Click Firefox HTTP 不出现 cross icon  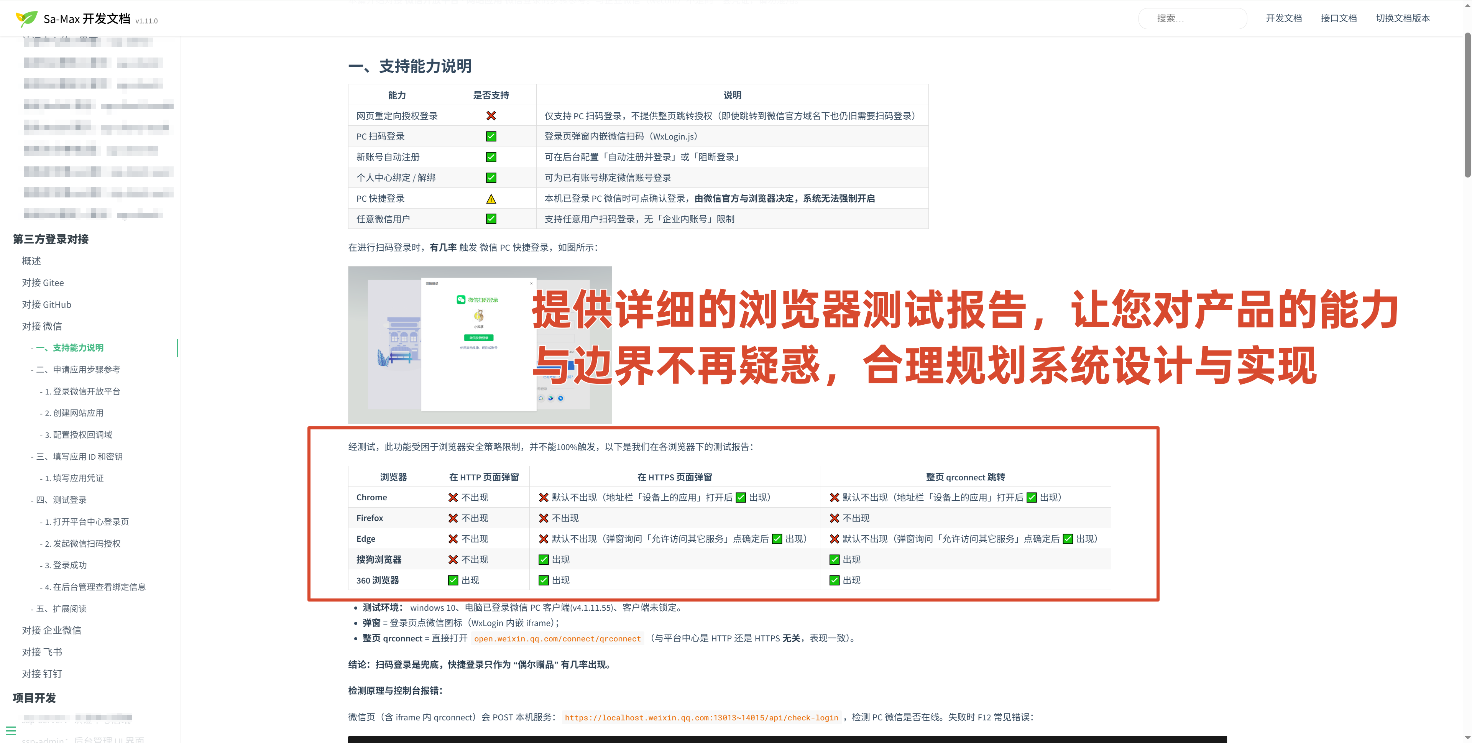(453, 518)
